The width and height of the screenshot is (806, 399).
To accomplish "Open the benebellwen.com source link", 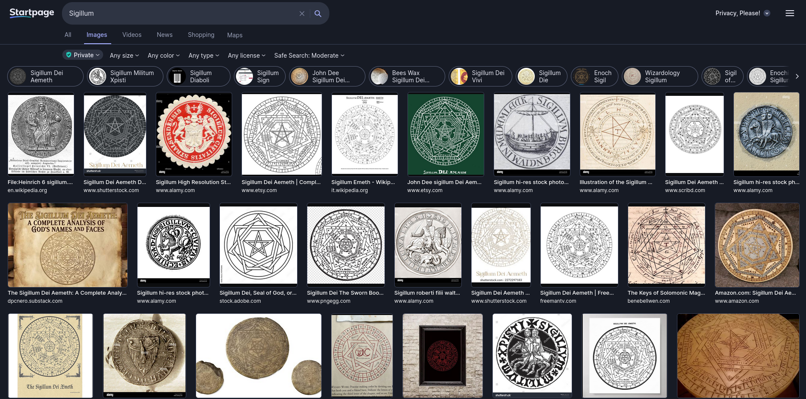I will click(649, 301).
